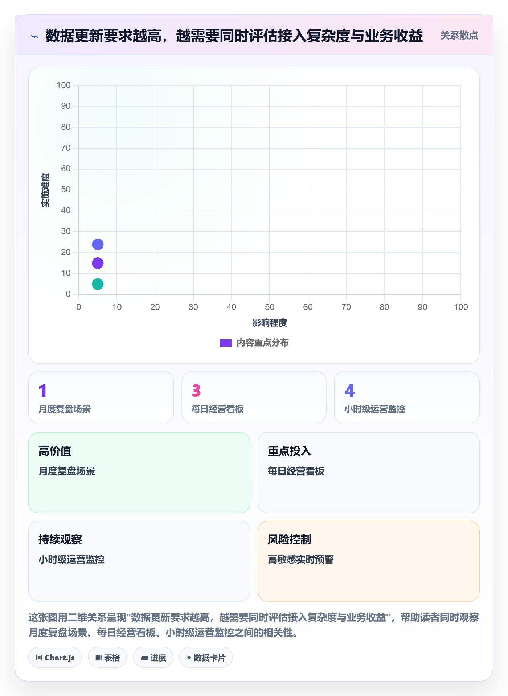The height and width of the screenshot is (696, 508).
Task: Select the purple scatter point near 15
Action: pos(98,263)
